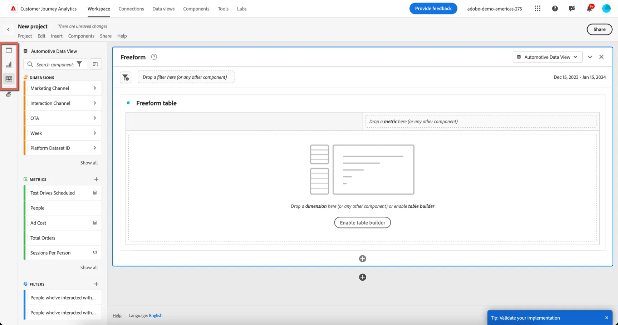Open the Project menu
This screenshot has width=618, height=325.
click(x=25, y=36)
